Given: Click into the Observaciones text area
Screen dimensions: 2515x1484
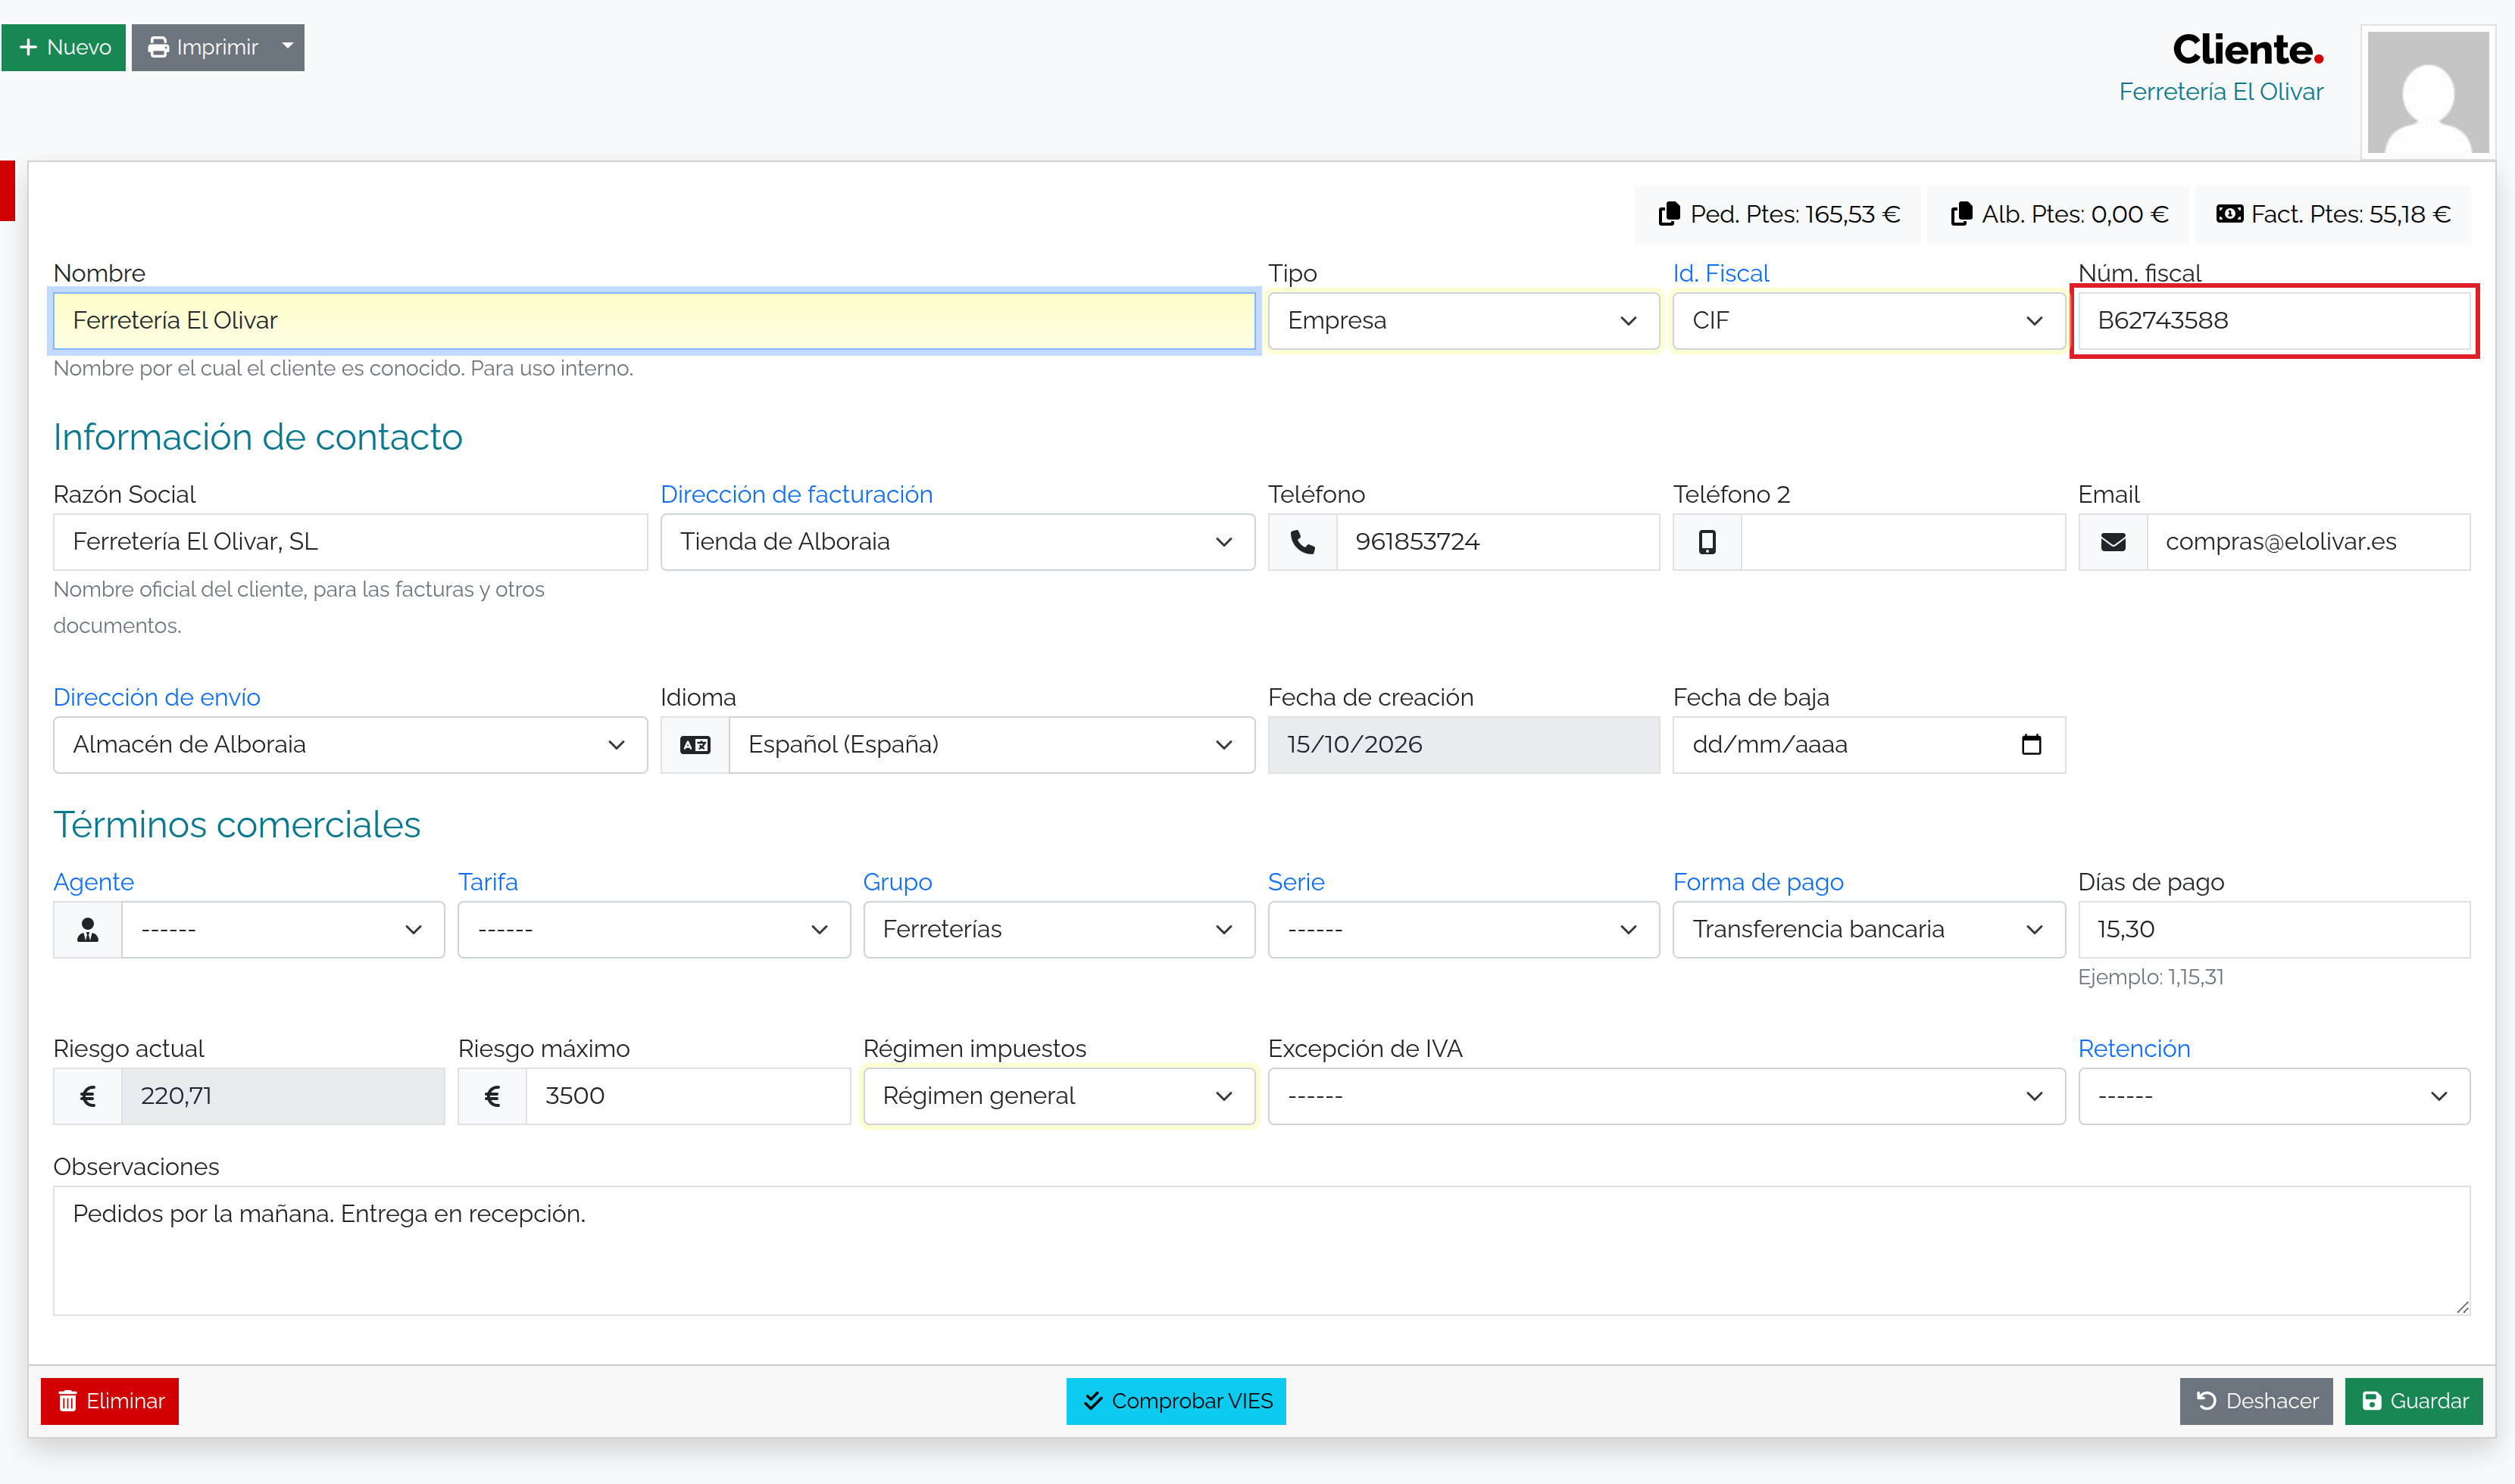Looking at the screenshot, I should [1261, 1251].
